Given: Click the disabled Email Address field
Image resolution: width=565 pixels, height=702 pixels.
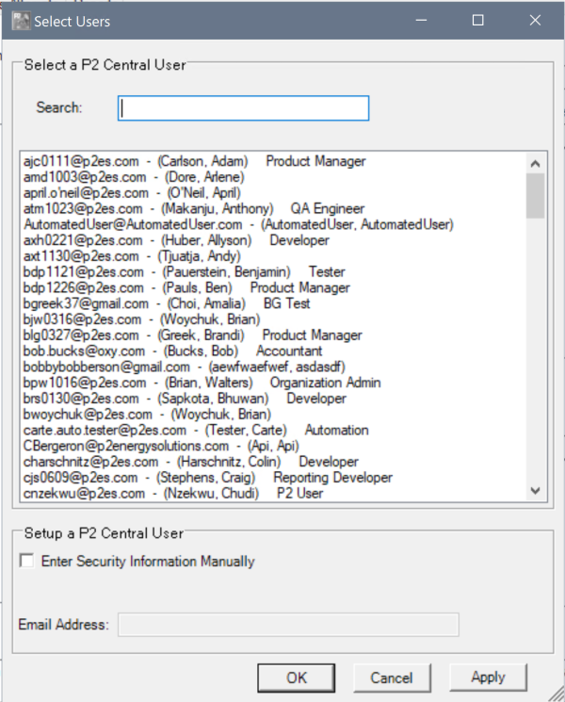Looking at the screenshot, I should [287, 624].
